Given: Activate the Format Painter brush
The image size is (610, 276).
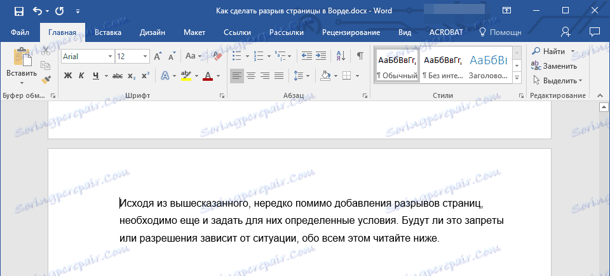Looking at the screenshot, I should pyautogui.click(x=46, y=79).
